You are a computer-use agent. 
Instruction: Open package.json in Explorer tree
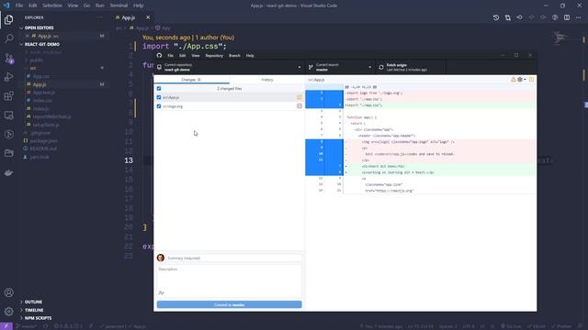click(44, 140)
